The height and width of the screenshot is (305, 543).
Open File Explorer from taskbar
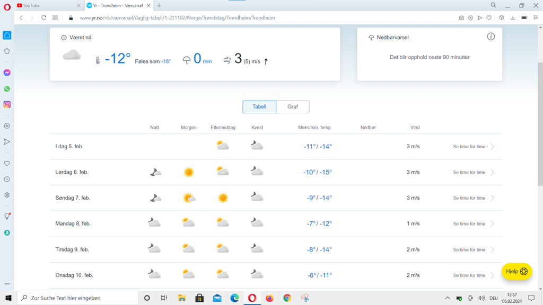click(x=182, y=298)
